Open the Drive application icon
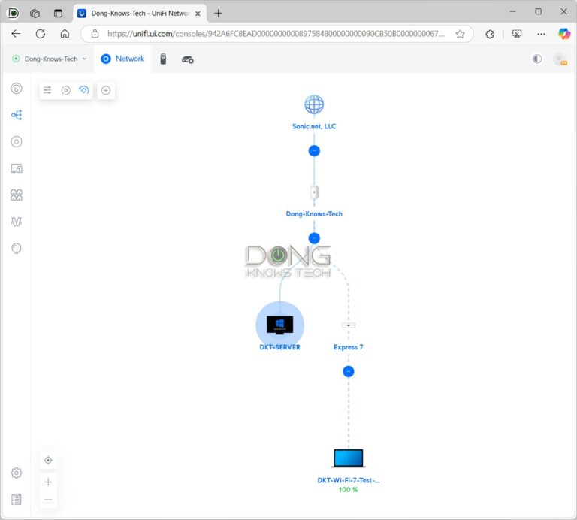This screenshot has width=577, height=520. [x=188, y=59]
